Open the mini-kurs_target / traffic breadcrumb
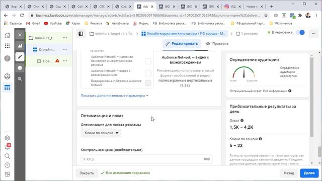 111,34
